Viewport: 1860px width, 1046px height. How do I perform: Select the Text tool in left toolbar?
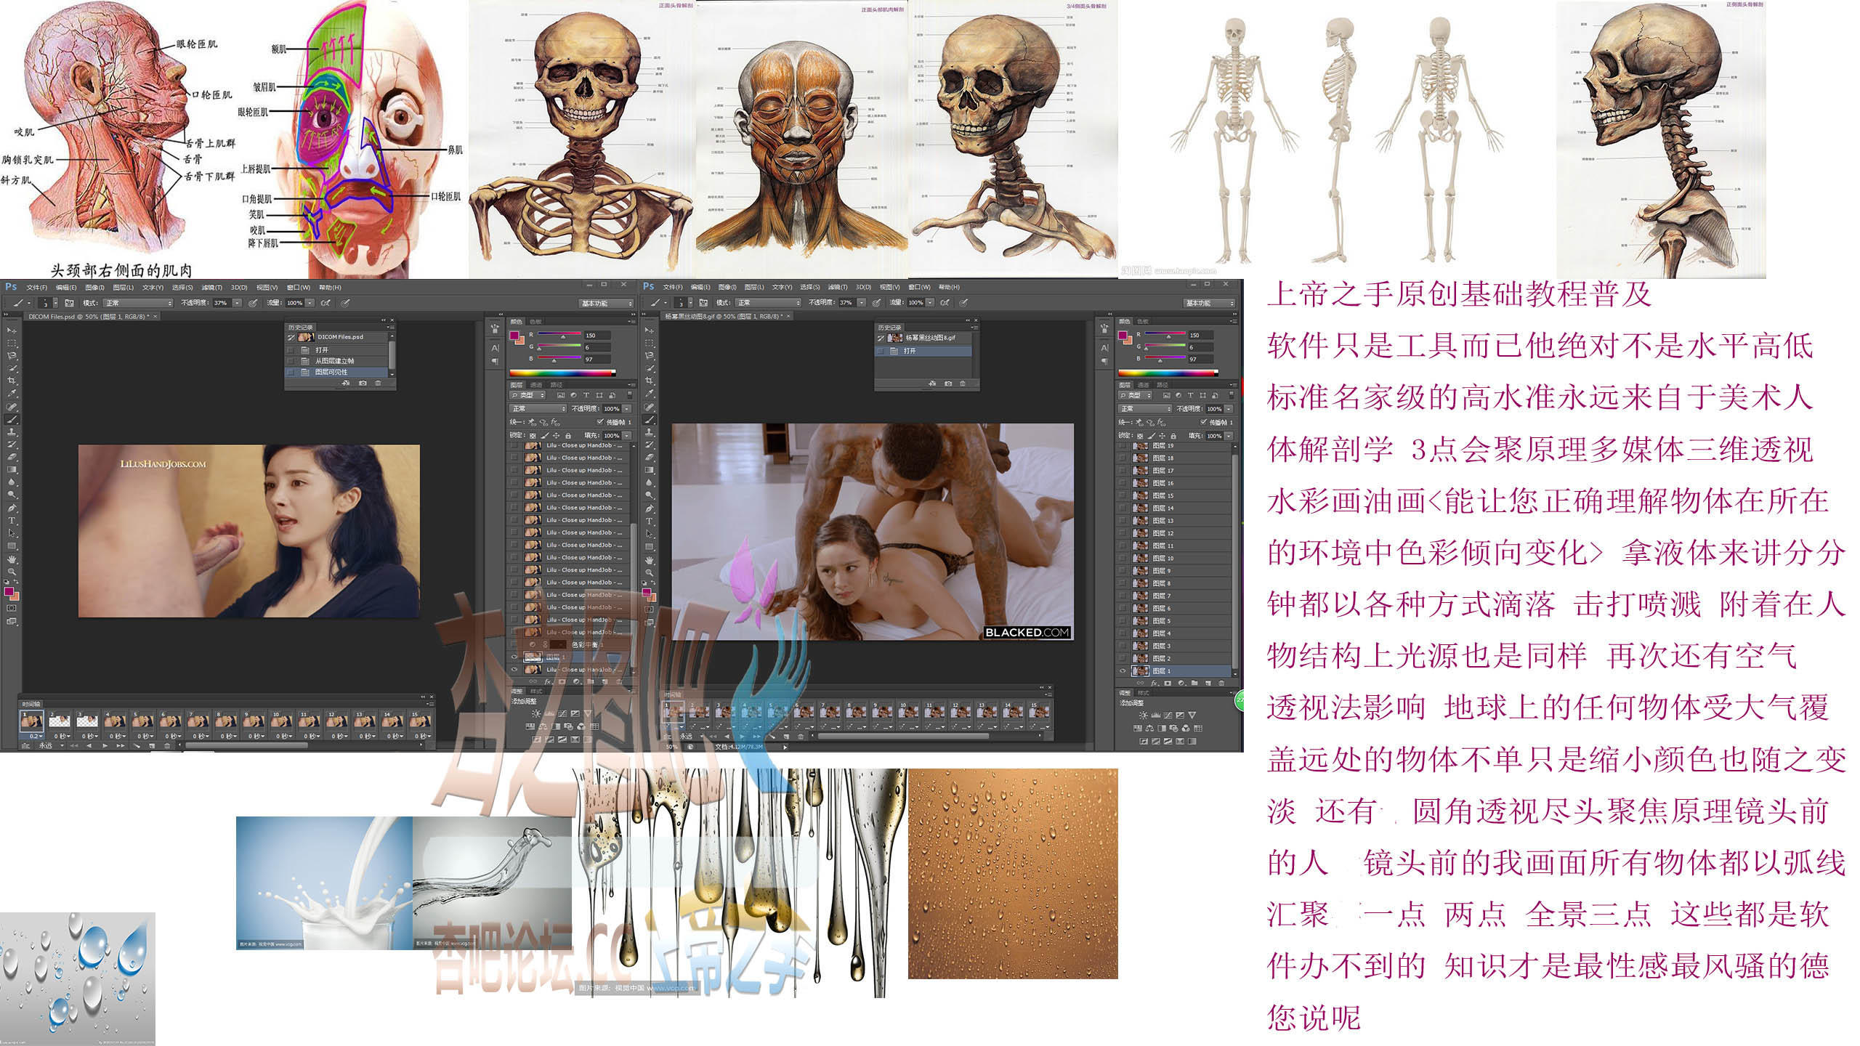click(12, 521)
